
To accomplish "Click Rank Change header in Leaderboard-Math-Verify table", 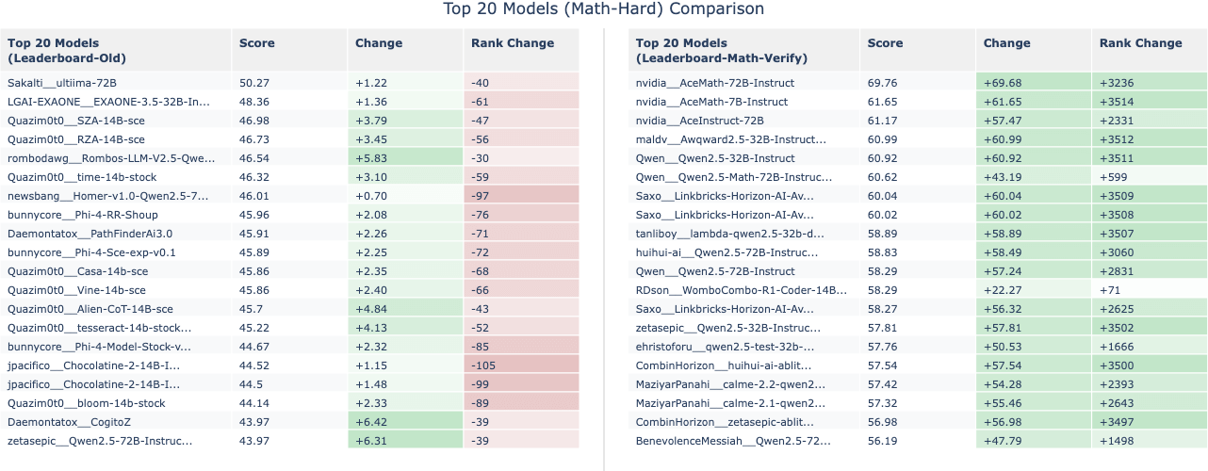I will pyautogui.click(x=1140, y=43).
